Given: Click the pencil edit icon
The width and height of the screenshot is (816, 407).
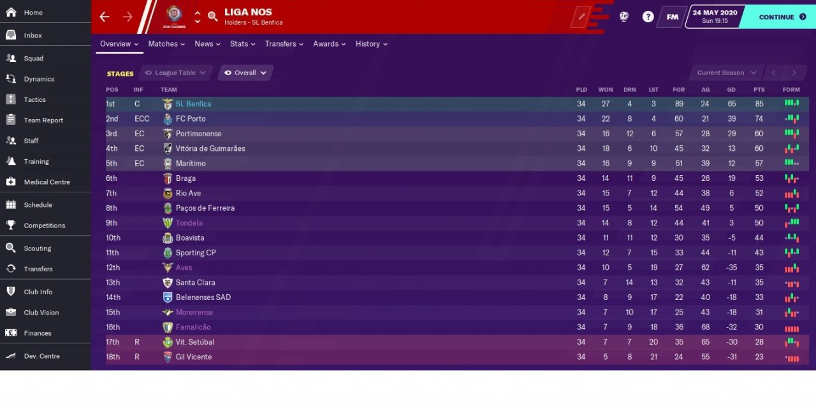Looking at the screenshot, I should click(581, 17).
